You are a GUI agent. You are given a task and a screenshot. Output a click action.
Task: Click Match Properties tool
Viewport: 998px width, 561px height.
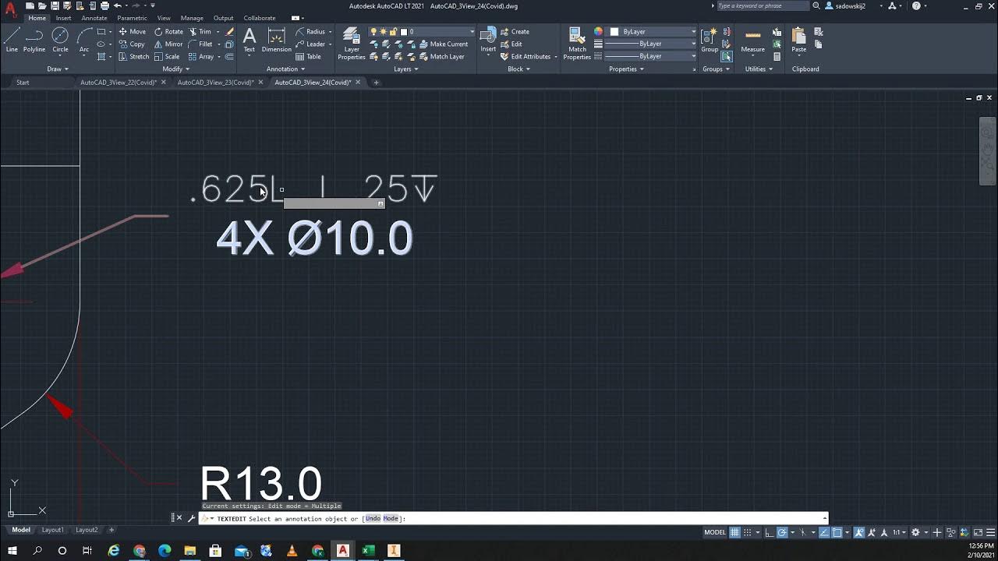pyautogui.click(x=577, y=43)
